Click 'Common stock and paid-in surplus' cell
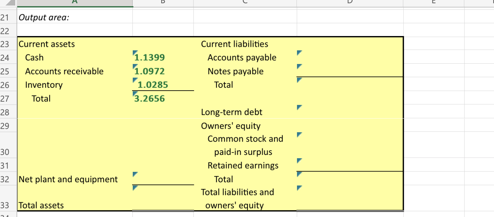Viewport: 494px width, 217px height. (x=245, y=145)
